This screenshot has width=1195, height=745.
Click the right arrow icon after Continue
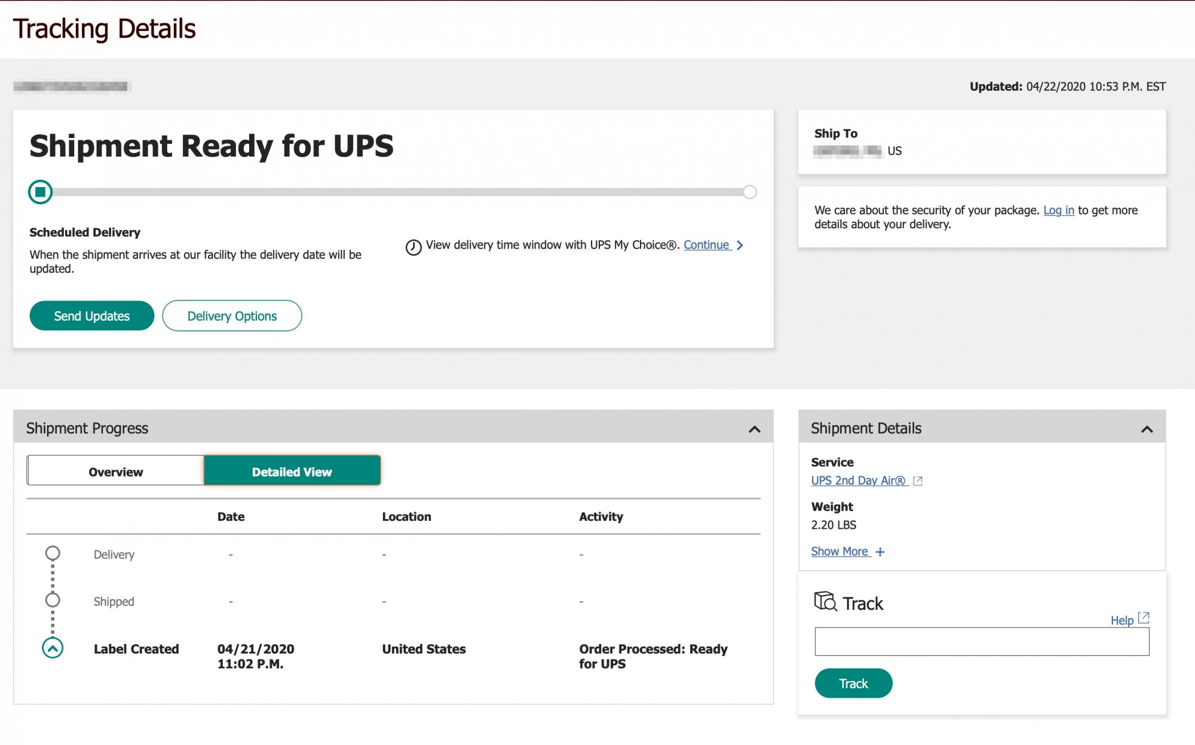(740, 246)
